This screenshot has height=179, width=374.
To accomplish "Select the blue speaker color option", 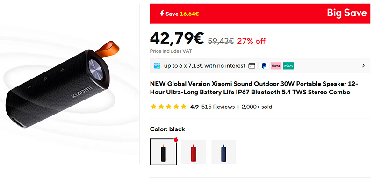I will click(223, 152).
